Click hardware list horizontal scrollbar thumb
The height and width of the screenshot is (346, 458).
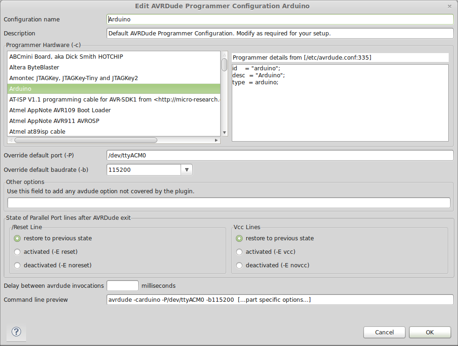(x=86, y=140)
